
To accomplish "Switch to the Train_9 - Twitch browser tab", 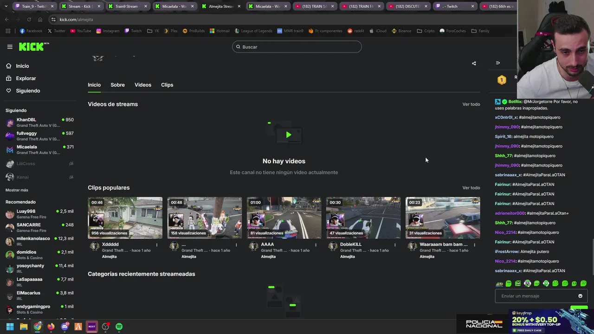I will click(x=34, y=6).
